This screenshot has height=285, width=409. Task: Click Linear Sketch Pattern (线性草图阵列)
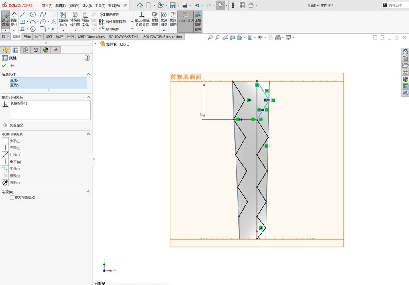coord(112,22)
